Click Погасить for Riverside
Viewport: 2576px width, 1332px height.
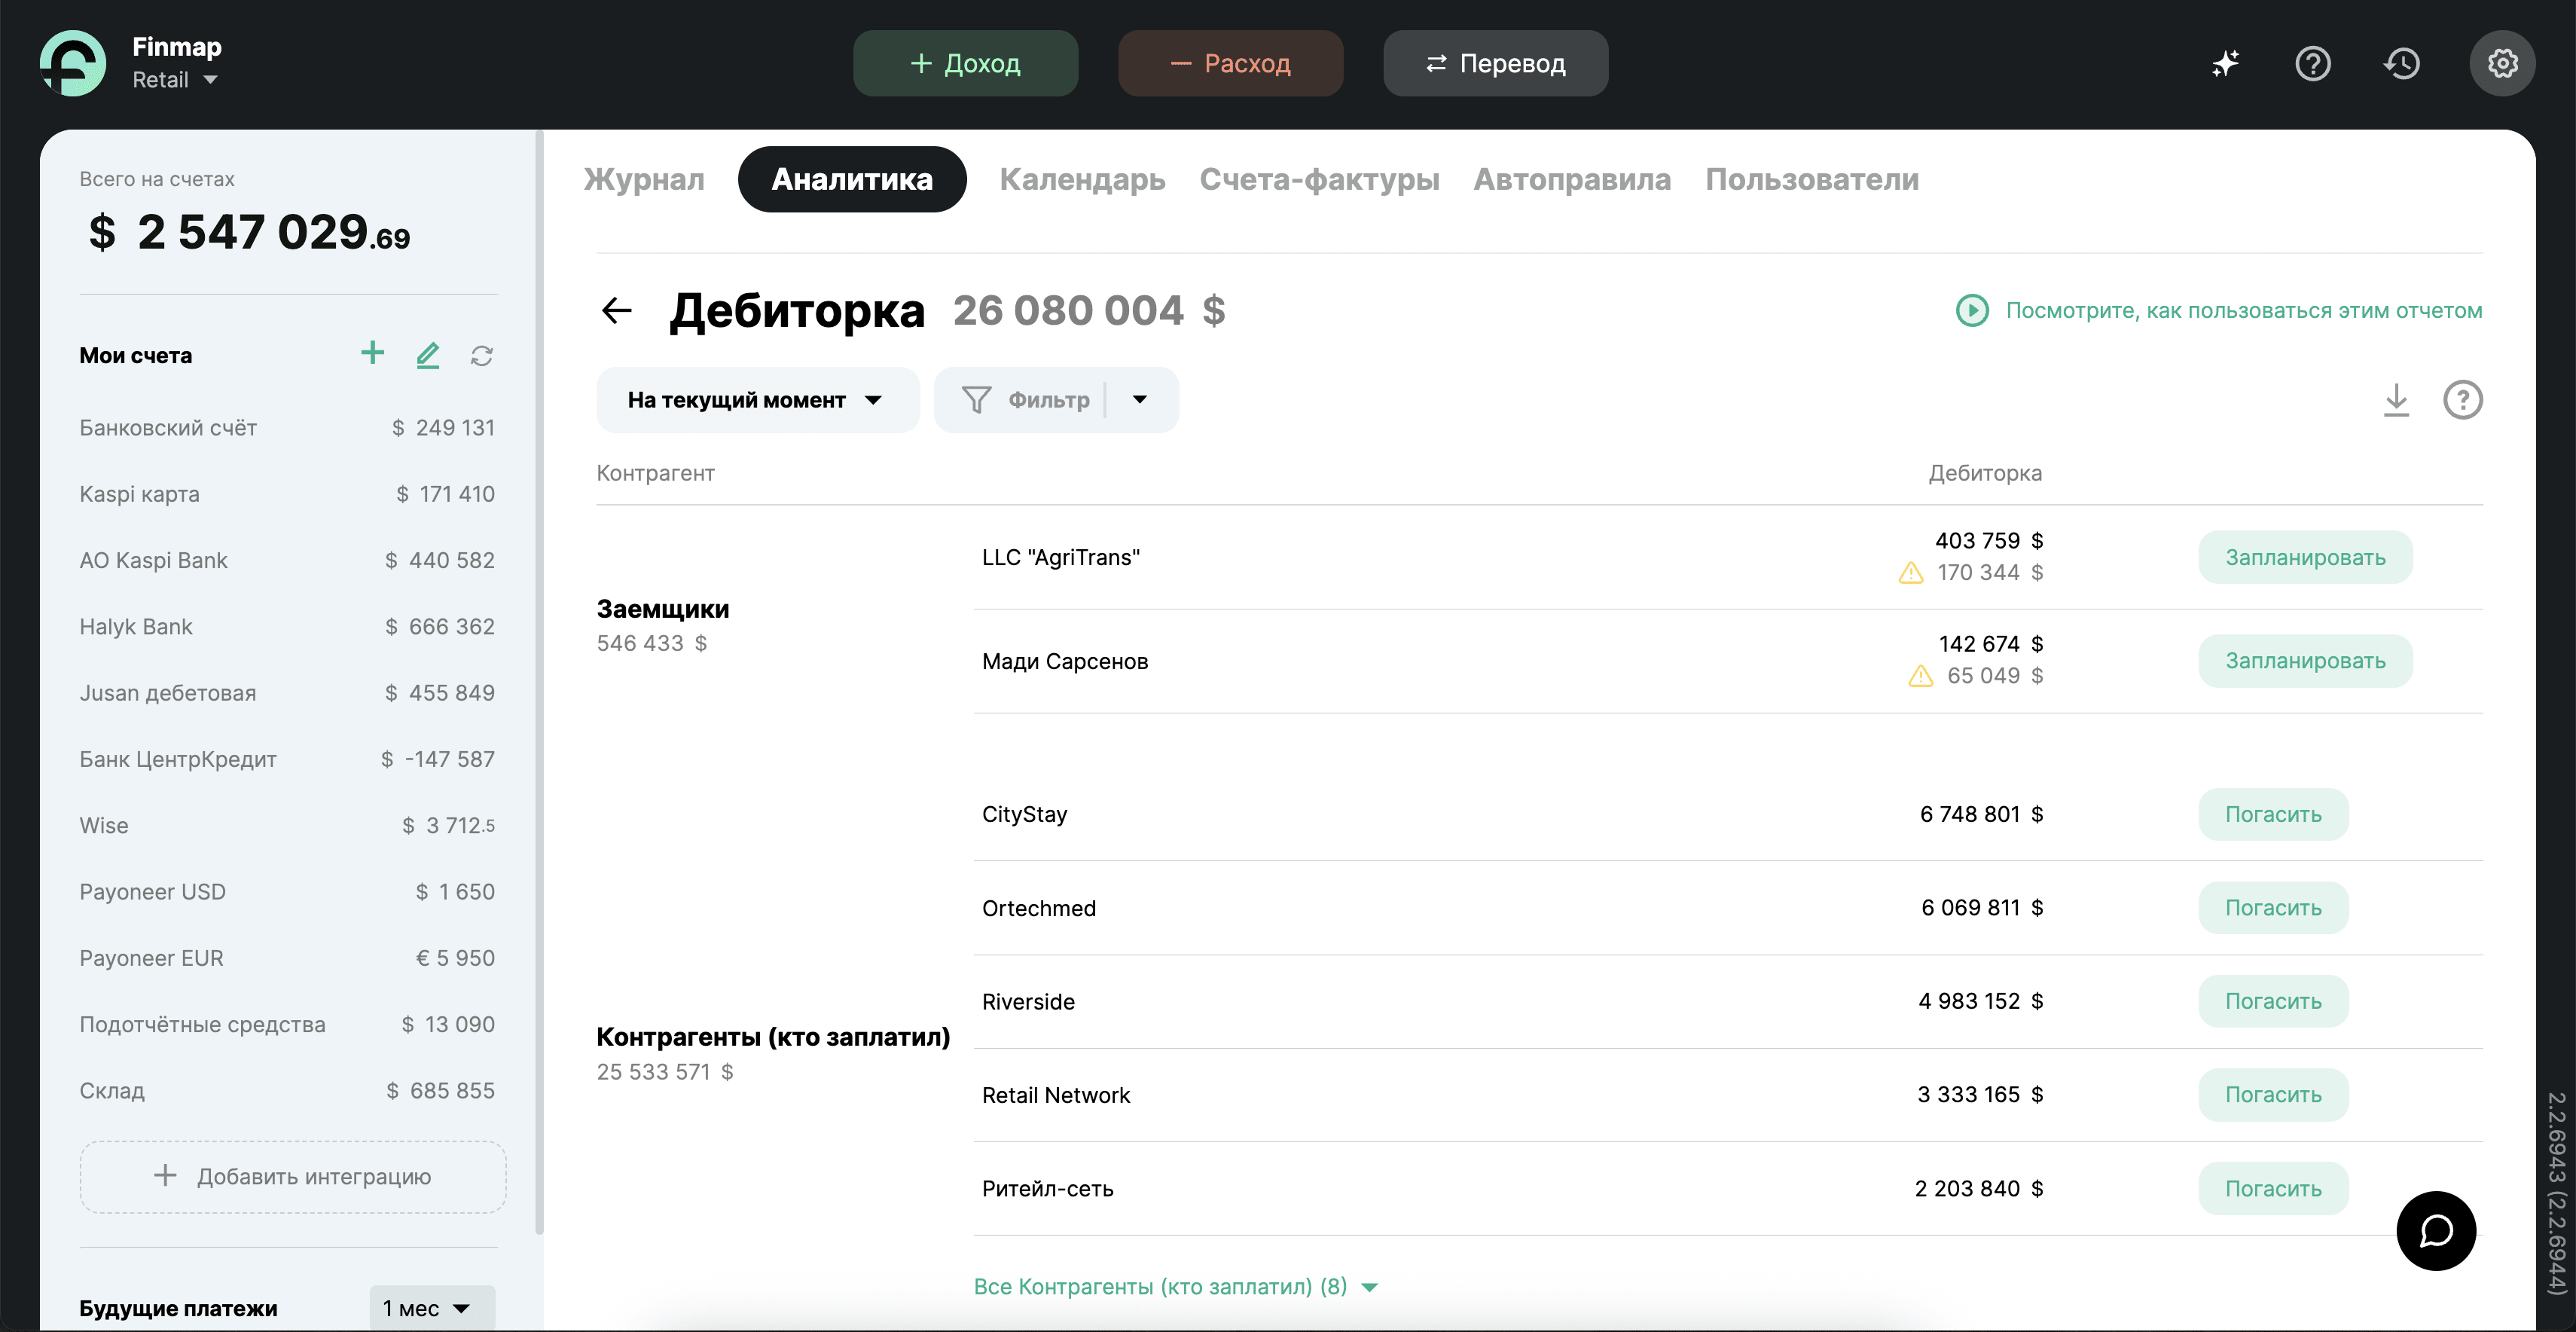click(2273, 1002)
